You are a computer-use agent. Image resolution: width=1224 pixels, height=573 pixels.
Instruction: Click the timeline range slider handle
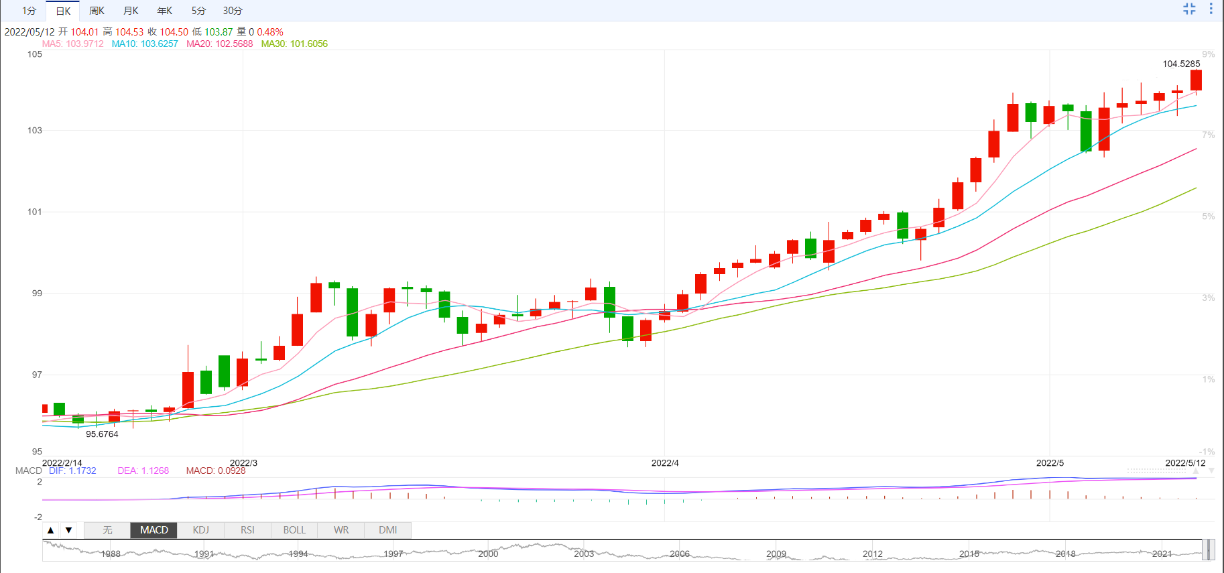pos(1209,550)
